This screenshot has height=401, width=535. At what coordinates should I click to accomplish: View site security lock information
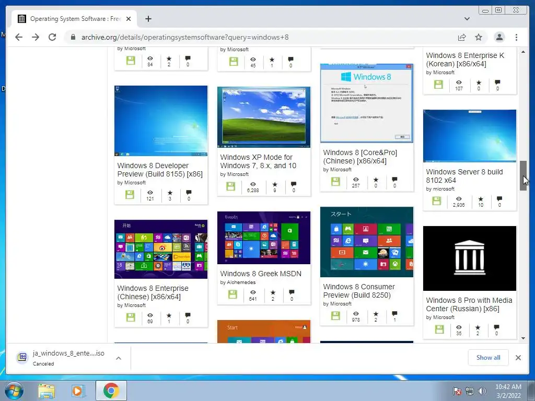coord(73,37)
